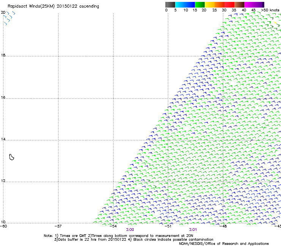Viewport: 281px width, 246px height.
Task: Pick the brown 35-40 knots legend segment
Action: [x=239, y=5]
